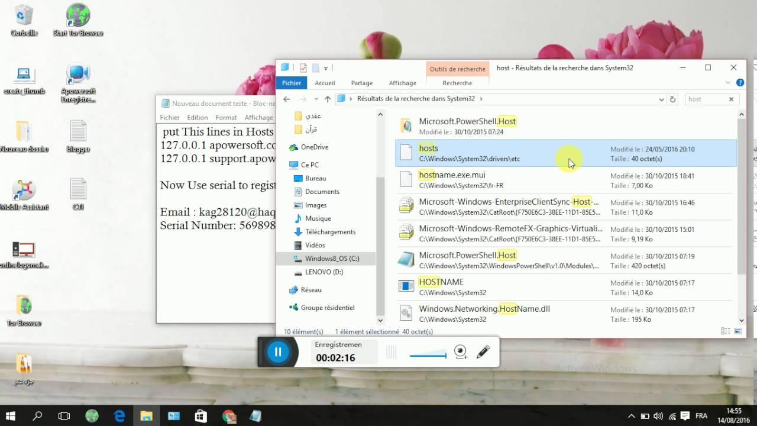This screenshot has width=757, height=426.
Task: Click the webcam icon in the recorder toolbar
Action: click(461, 353)
